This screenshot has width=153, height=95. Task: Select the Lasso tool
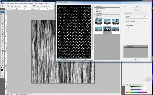2,20
